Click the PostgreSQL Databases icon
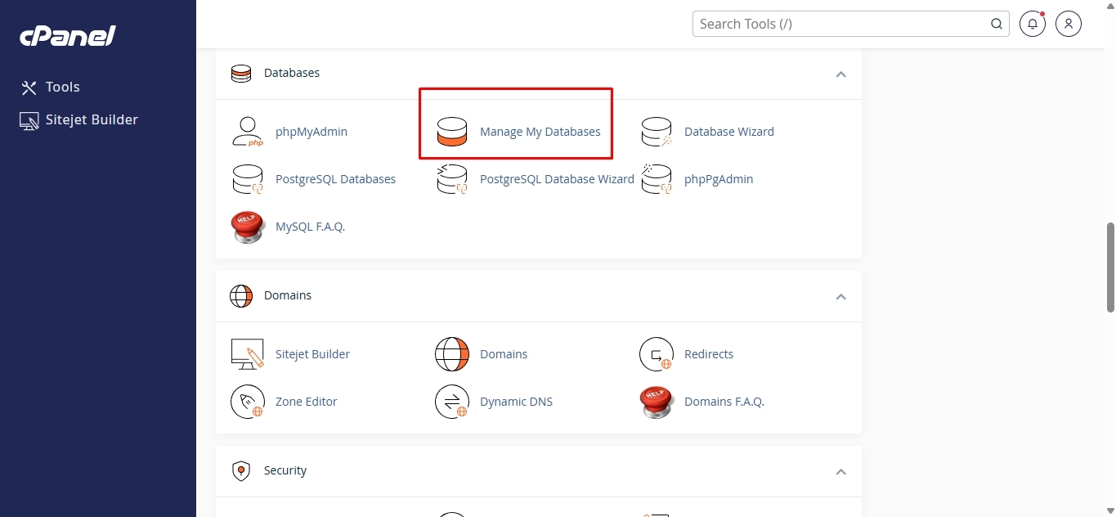This screenshot has height=517, width=1116. 248,179
